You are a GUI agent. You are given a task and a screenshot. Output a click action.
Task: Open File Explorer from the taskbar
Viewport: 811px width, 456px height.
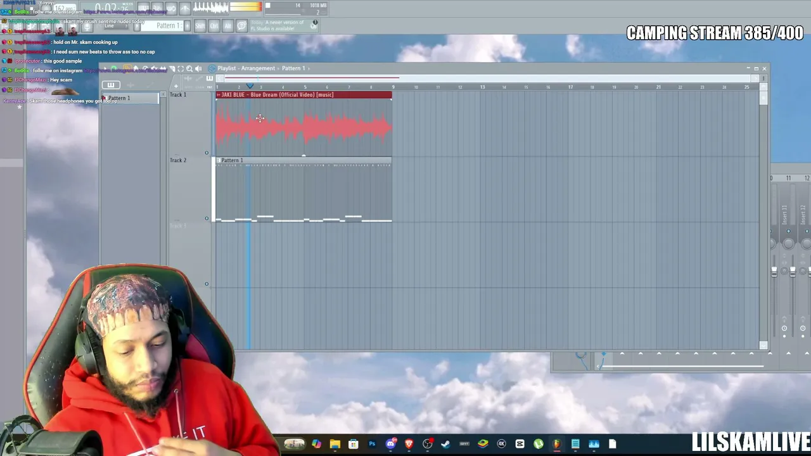[335, 444]
